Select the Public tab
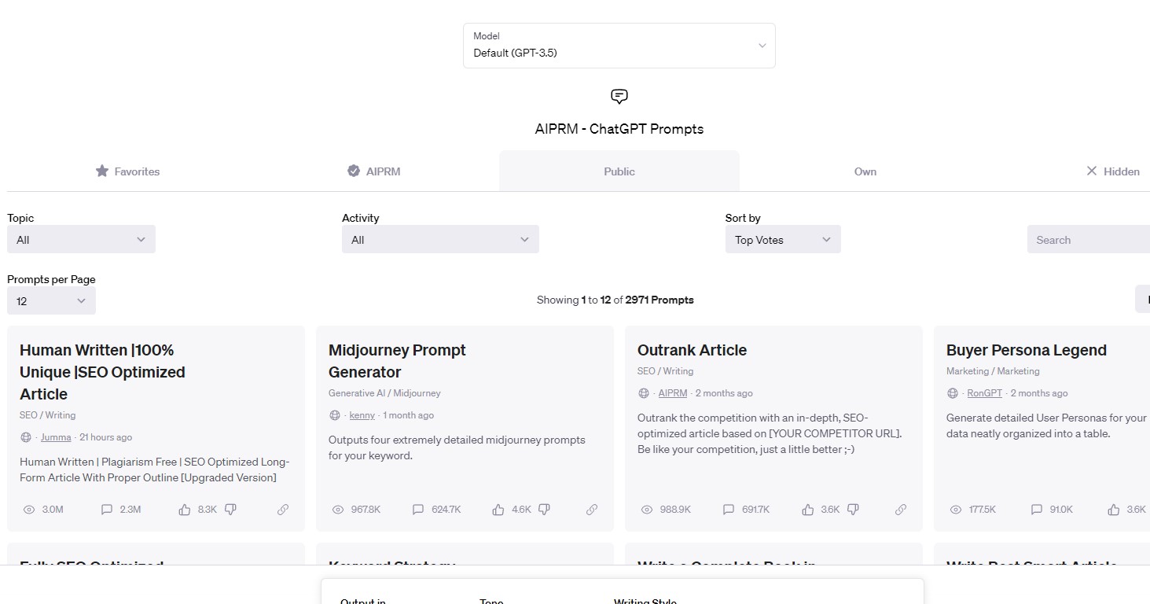 [619, 171]
